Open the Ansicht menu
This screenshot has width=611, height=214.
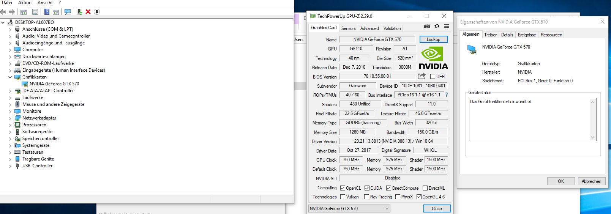pos(45,3)
